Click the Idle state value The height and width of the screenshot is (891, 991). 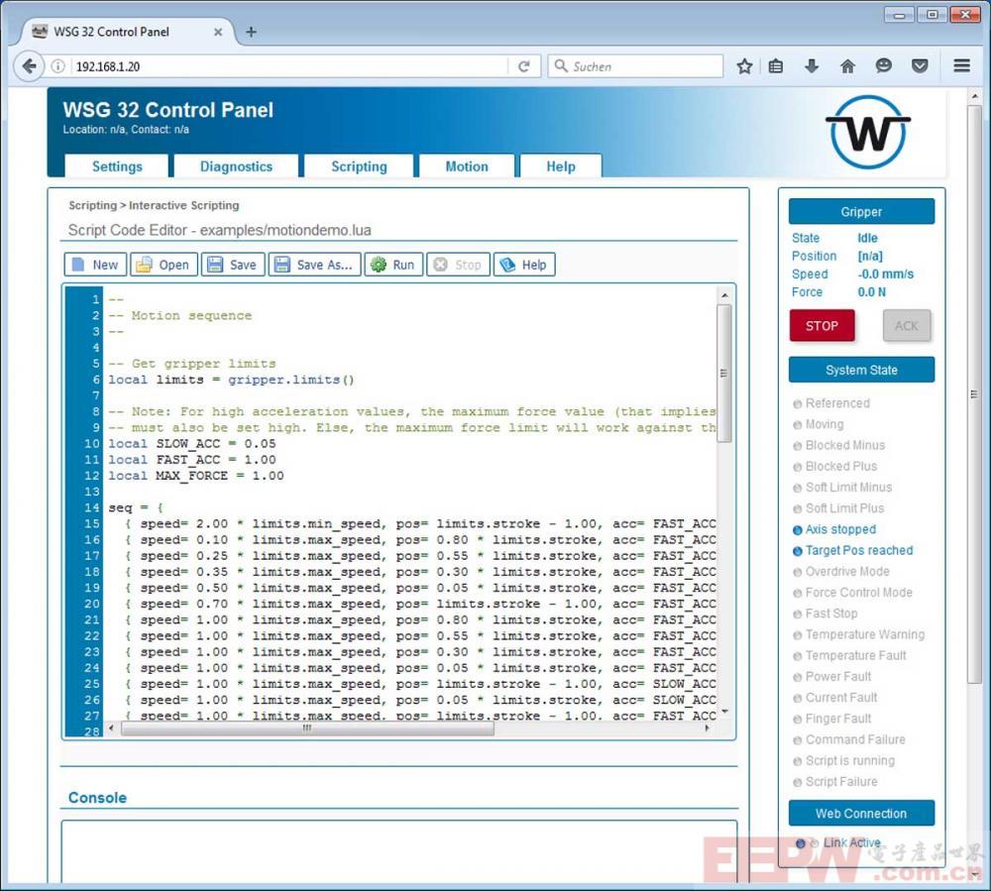pos(868,238)
